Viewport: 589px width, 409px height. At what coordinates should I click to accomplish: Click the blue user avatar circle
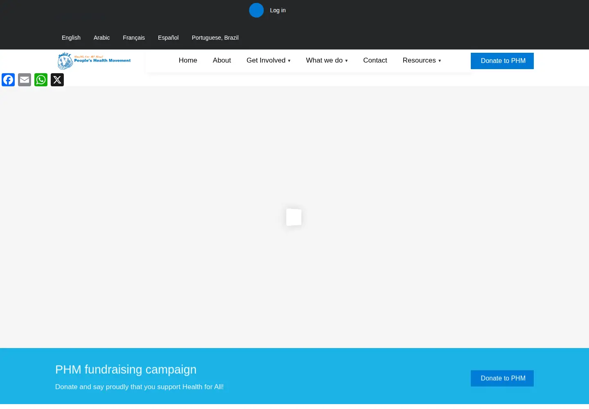point(256,10)
